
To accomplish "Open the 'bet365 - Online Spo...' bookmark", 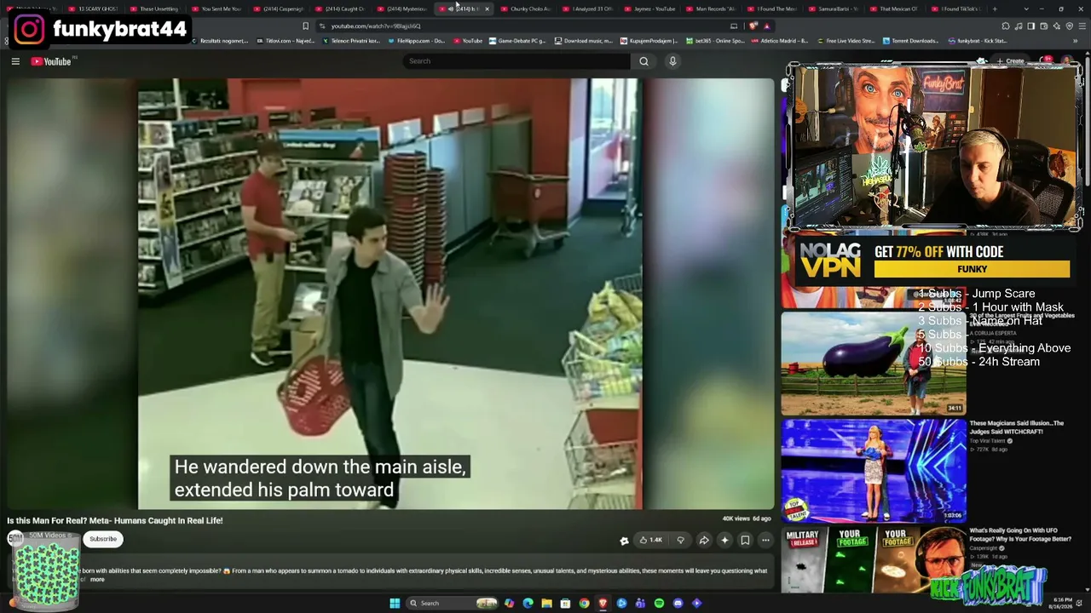I will [x=715, y=41].
